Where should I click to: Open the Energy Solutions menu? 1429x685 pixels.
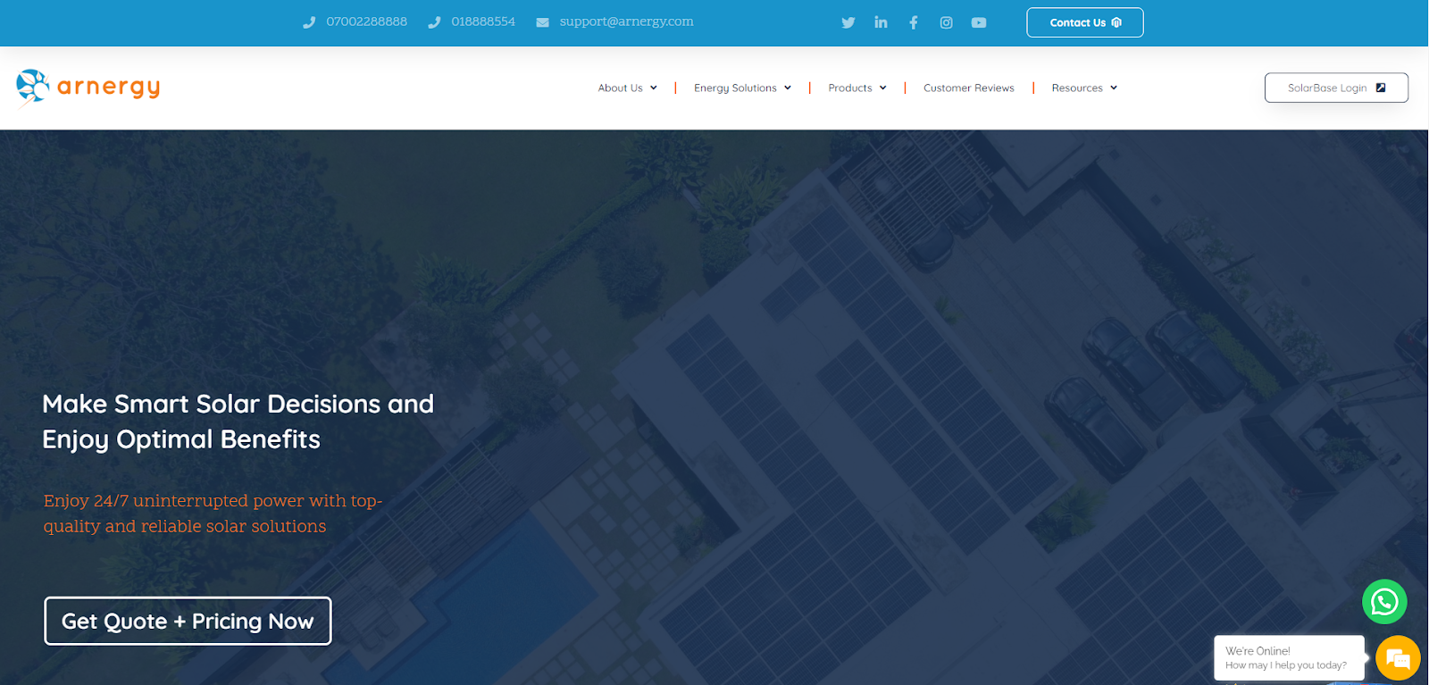(742, 88)
